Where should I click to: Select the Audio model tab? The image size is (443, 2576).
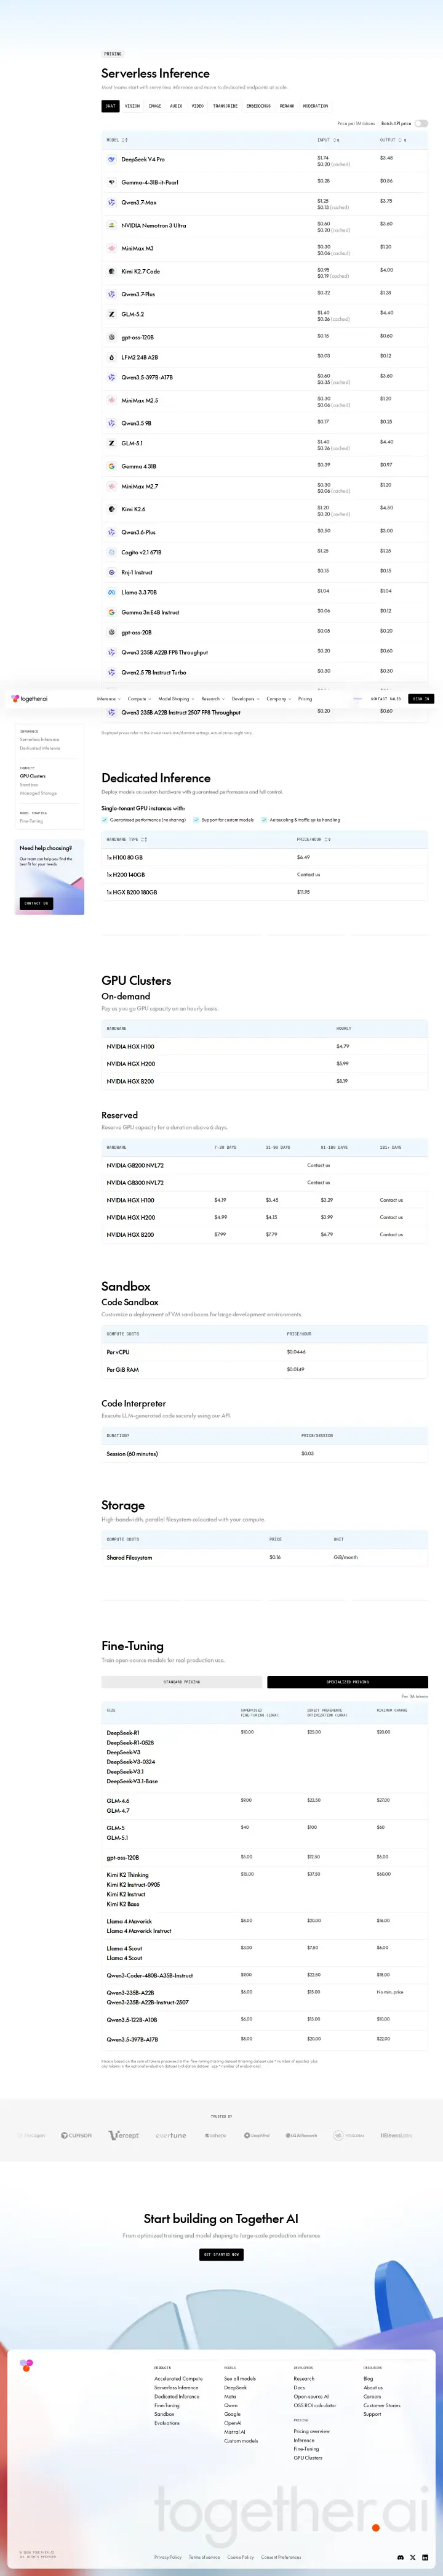tap(175, 106)
